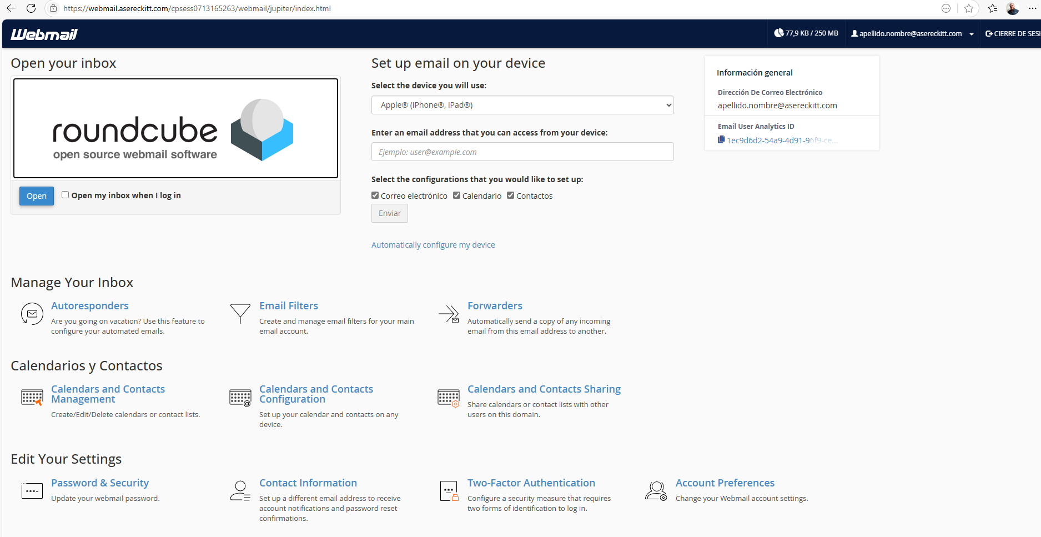Open the device selection dropdown
Screen dimensions: 1041x537
pyautogui.click(x=522, y=105)
